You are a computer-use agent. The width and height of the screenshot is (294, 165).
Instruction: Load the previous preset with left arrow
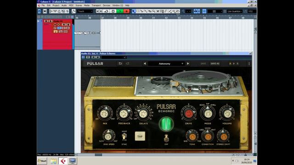(x=145, y=64)
